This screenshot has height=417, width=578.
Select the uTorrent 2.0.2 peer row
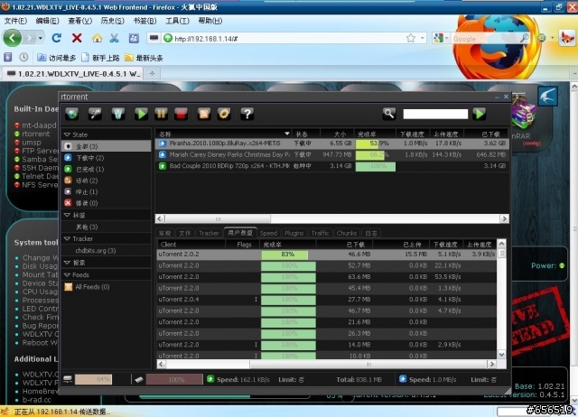click(327, 255)
